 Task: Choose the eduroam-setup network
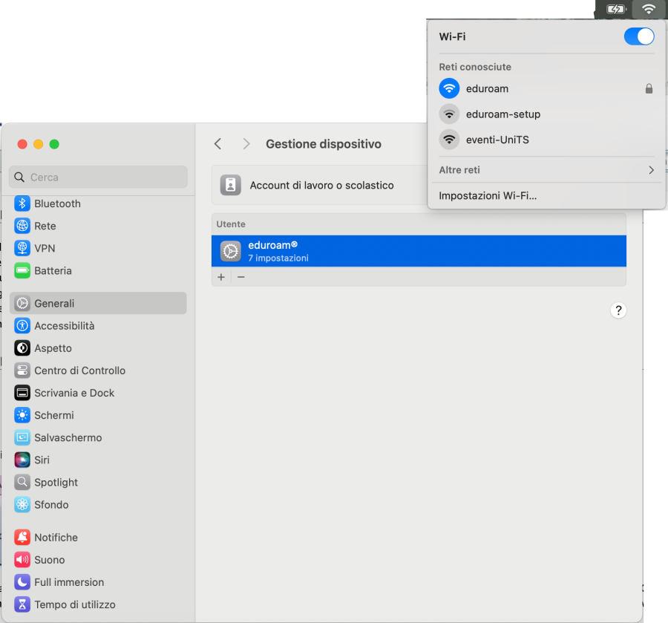tap(502, 114)
